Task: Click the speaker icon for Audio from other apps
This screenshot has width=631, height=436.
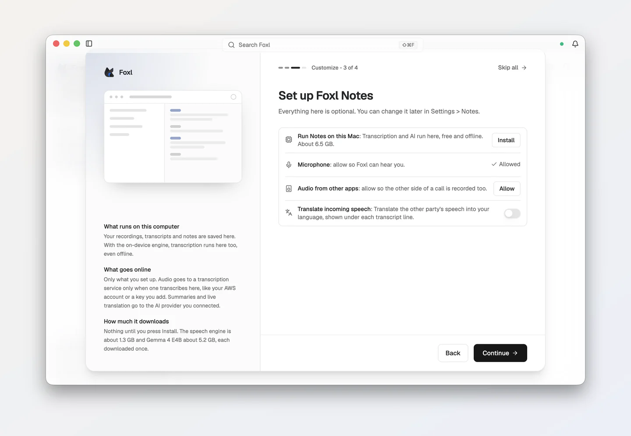Action: pyautogui.click(x=289, y=188)
